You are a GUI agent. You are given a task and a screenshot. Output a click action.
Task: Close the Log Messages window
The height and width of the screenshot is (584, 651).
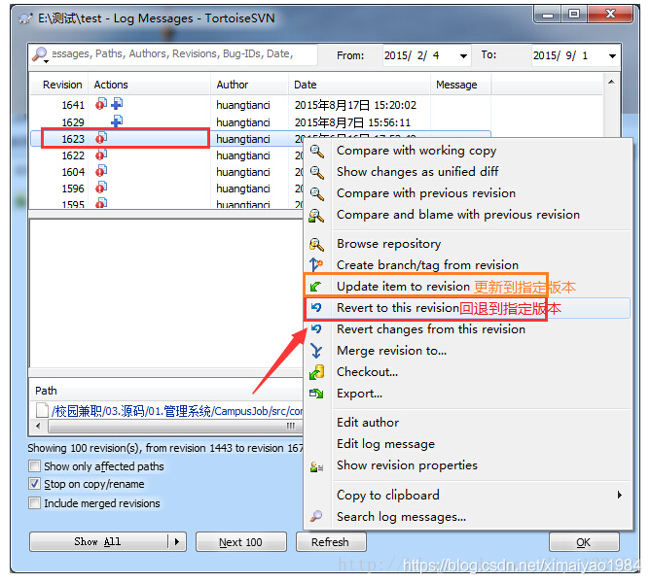point(611,15)
